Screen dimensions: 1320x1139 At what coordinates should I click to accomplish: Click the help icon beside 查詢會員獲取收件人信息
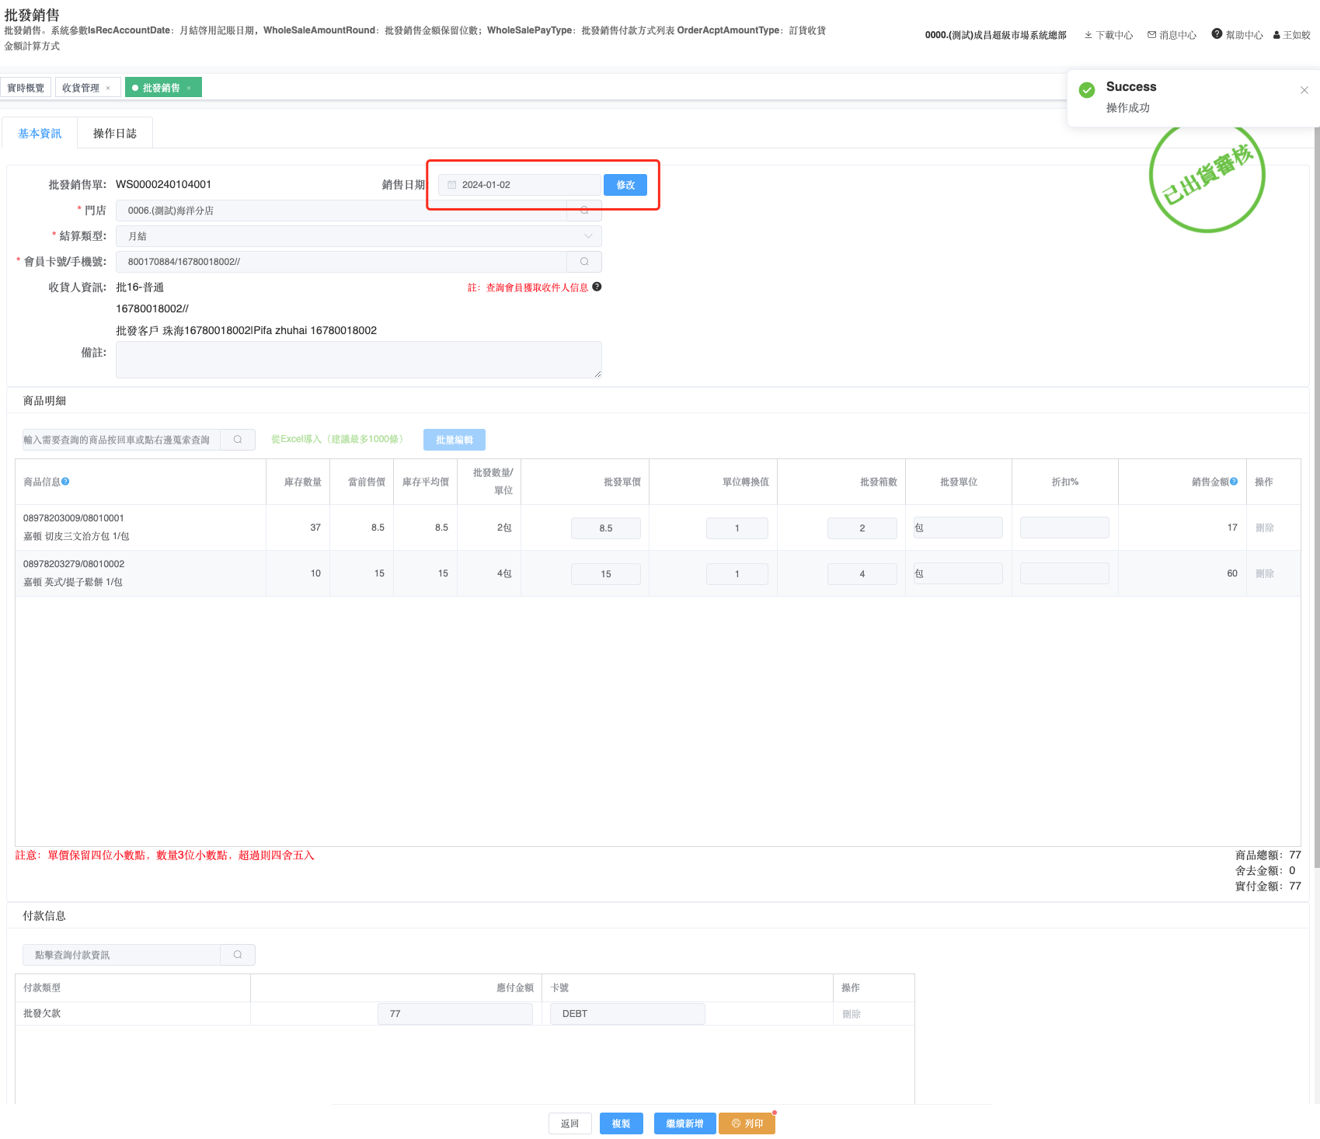[597, 287]
